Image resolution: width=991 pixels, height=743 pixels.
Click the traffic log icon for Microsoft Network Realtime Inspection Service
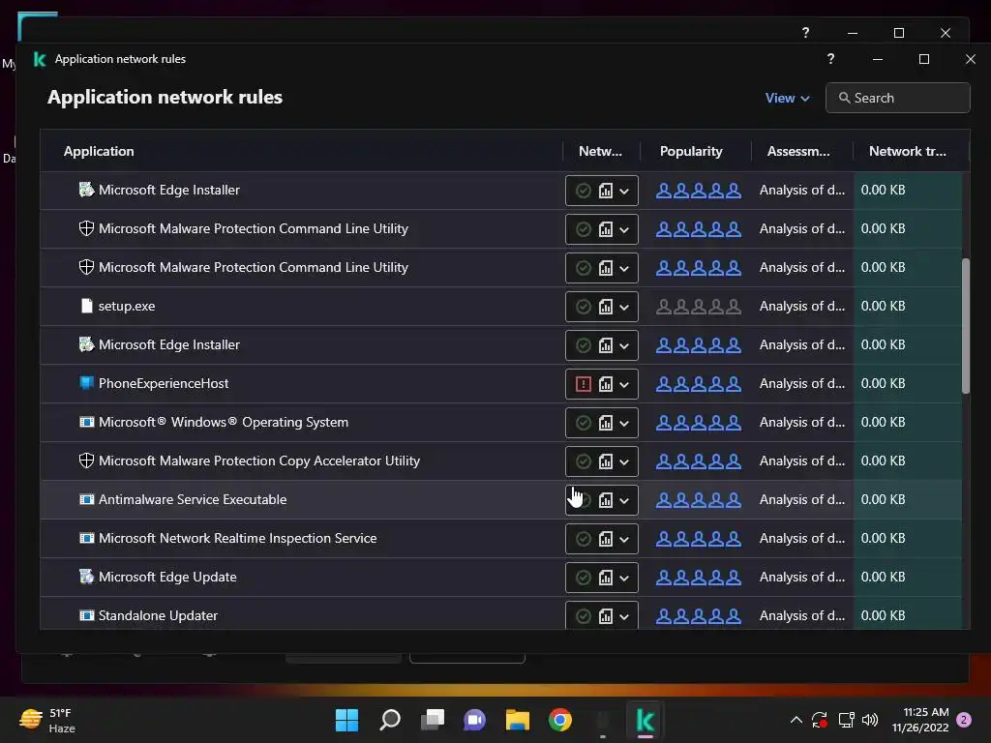(x=606, y=539)
